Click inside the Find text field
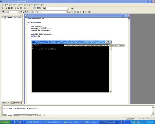This screenshot has width=155, height=124. click(x=56, y=8)
